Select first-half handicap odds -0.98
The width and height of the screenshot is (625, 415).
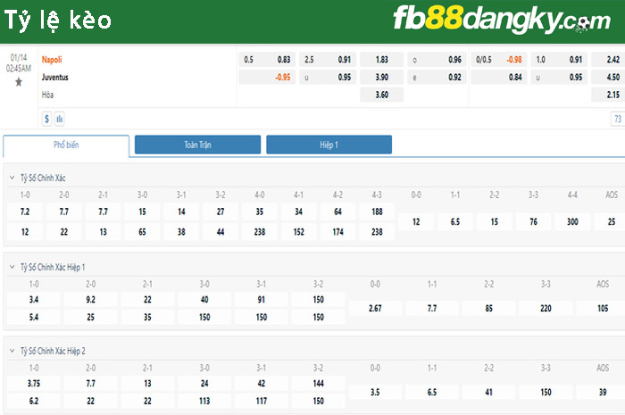click(499, 60)
